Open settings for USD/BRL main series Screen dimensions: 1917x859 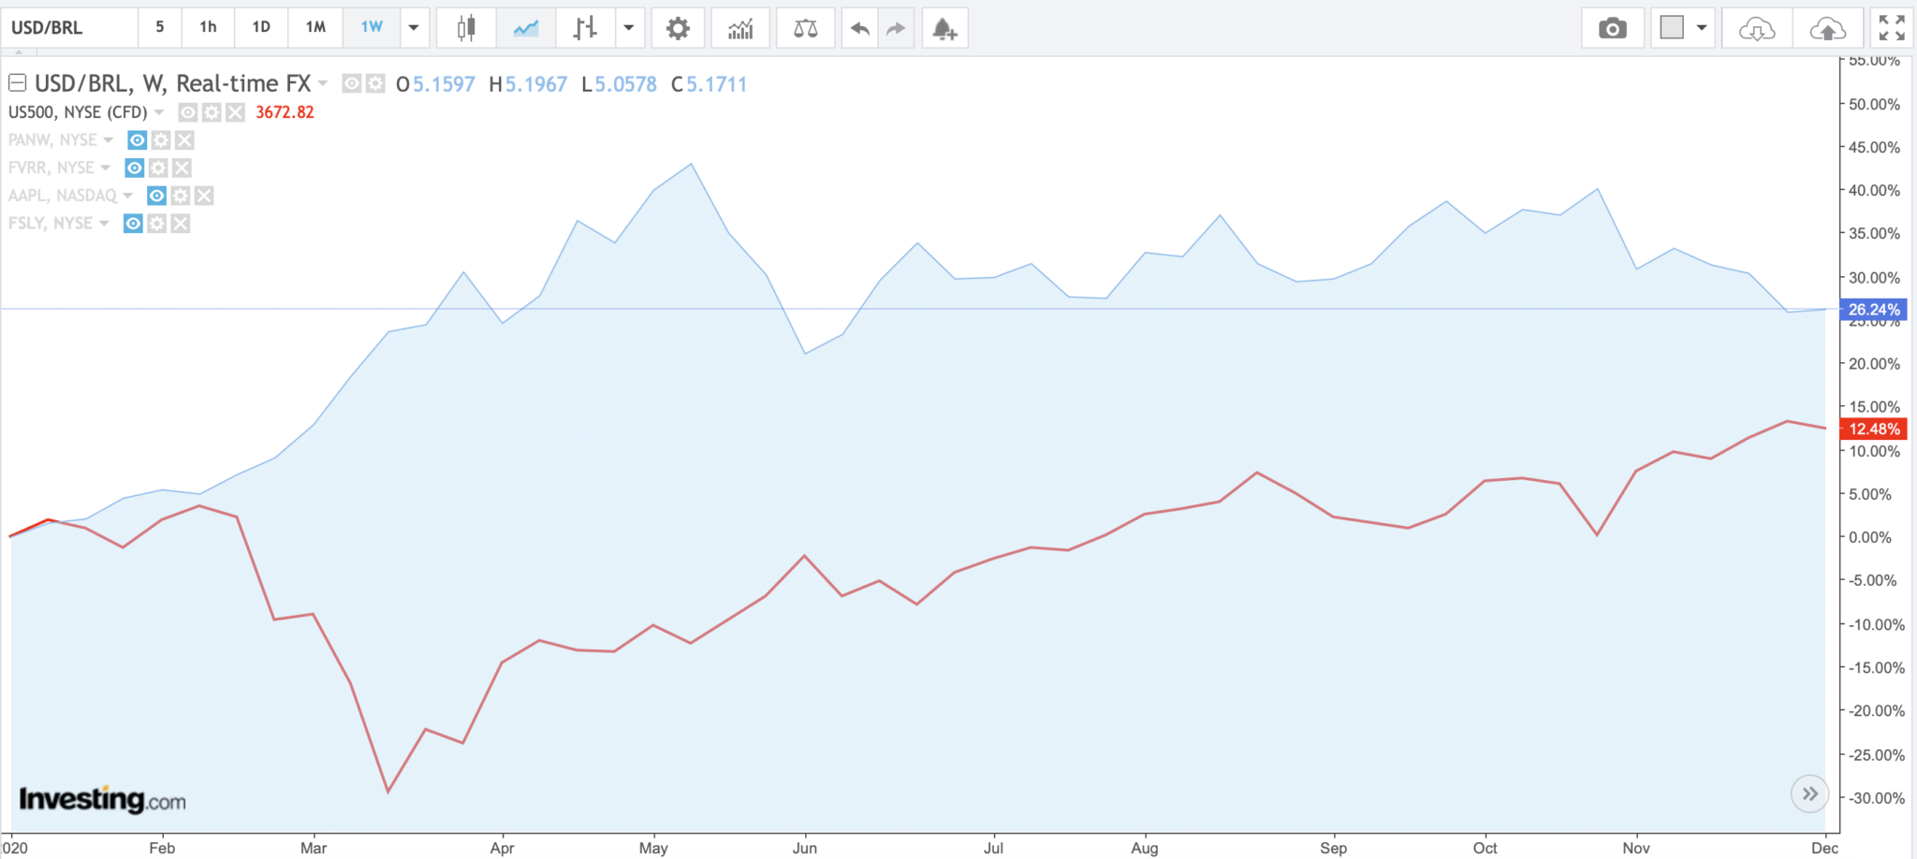coord(375,84)
